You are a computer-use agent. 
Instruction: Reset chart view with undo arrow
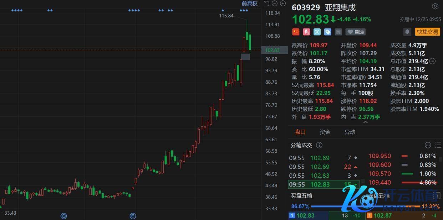(x=266, y=4)
